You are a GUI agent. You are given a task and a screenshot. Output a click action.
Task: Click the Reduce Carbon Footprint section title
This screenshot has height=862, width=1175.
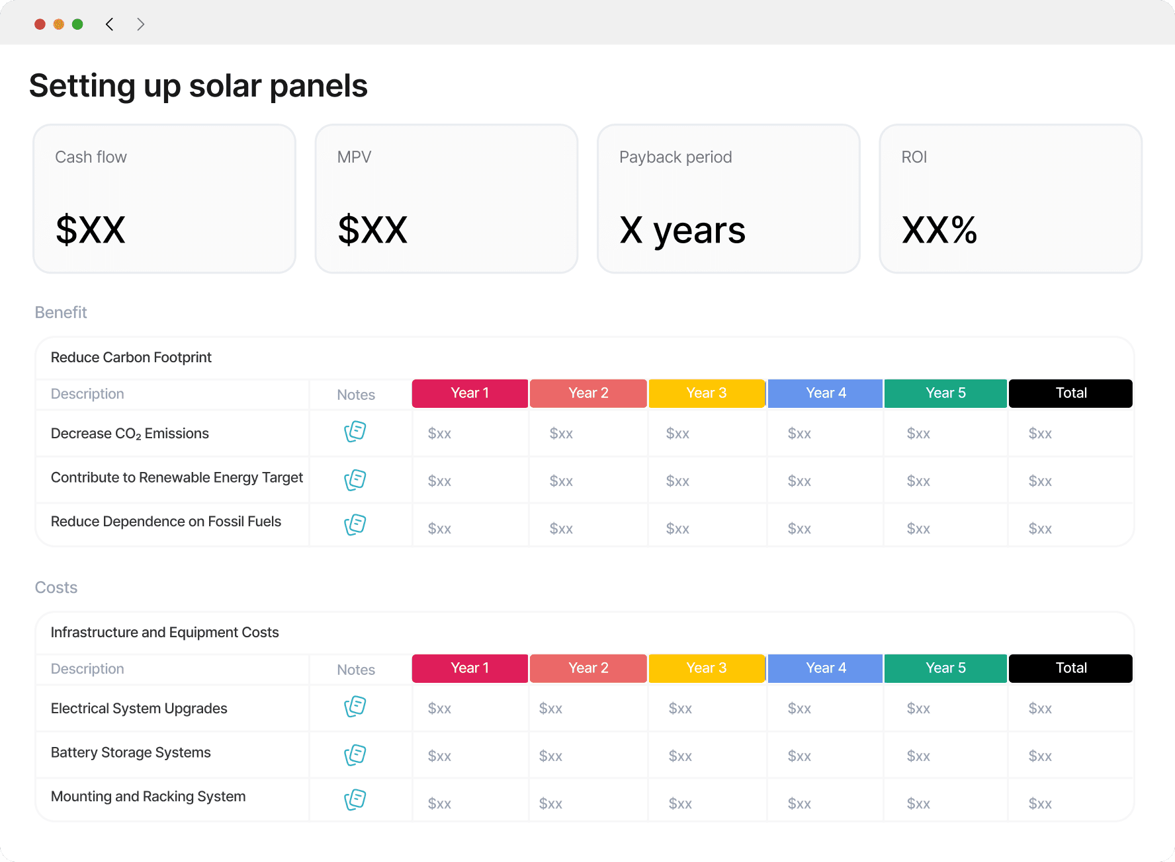131,358
